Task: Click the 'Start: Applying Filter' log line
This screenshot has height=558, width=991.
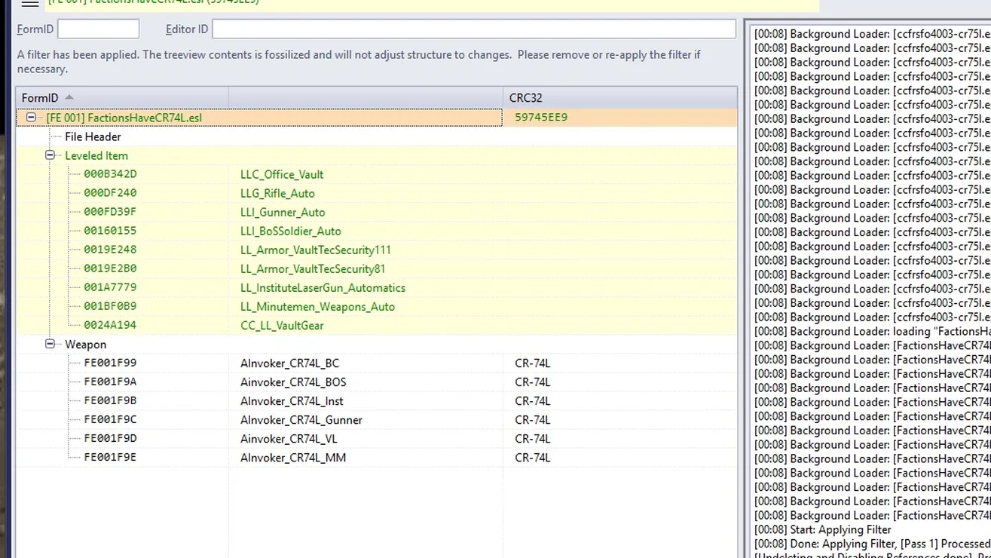Action: tap(823, 529)
